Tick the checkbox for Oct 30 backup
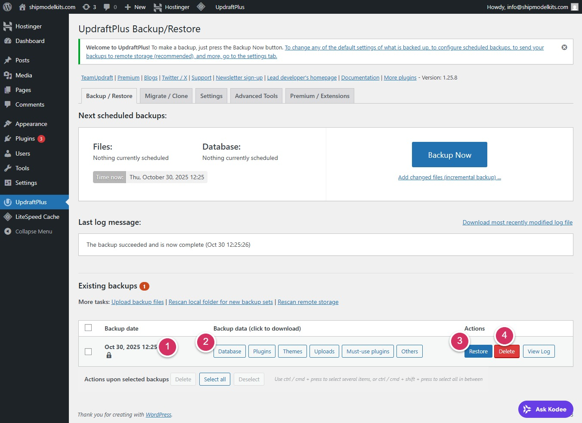The image size is (582, 423). pos(88,352)
